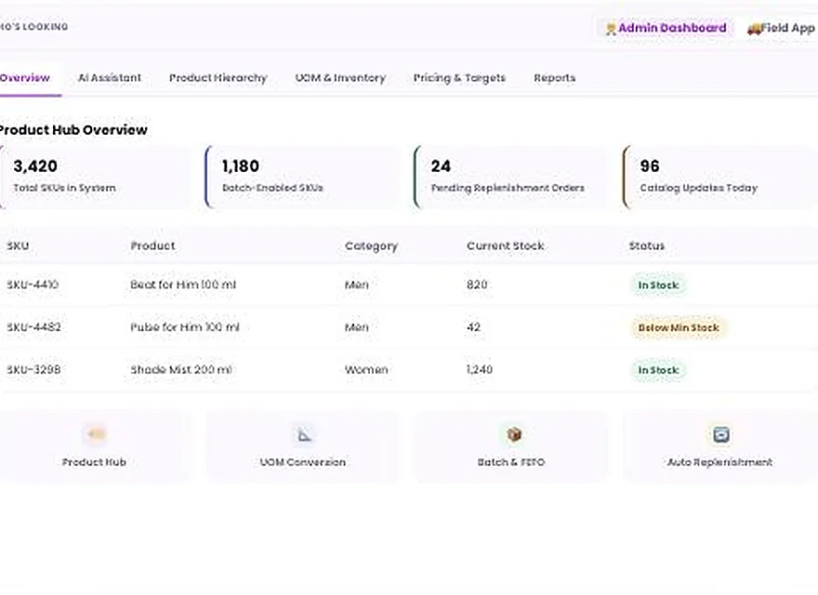818x595 pixels.
Task: Click the Women category cell
Action: 366,369
